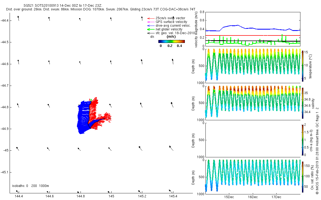
Task: Click the green net glider velocity arrow
Action: [x=151, y=29]
